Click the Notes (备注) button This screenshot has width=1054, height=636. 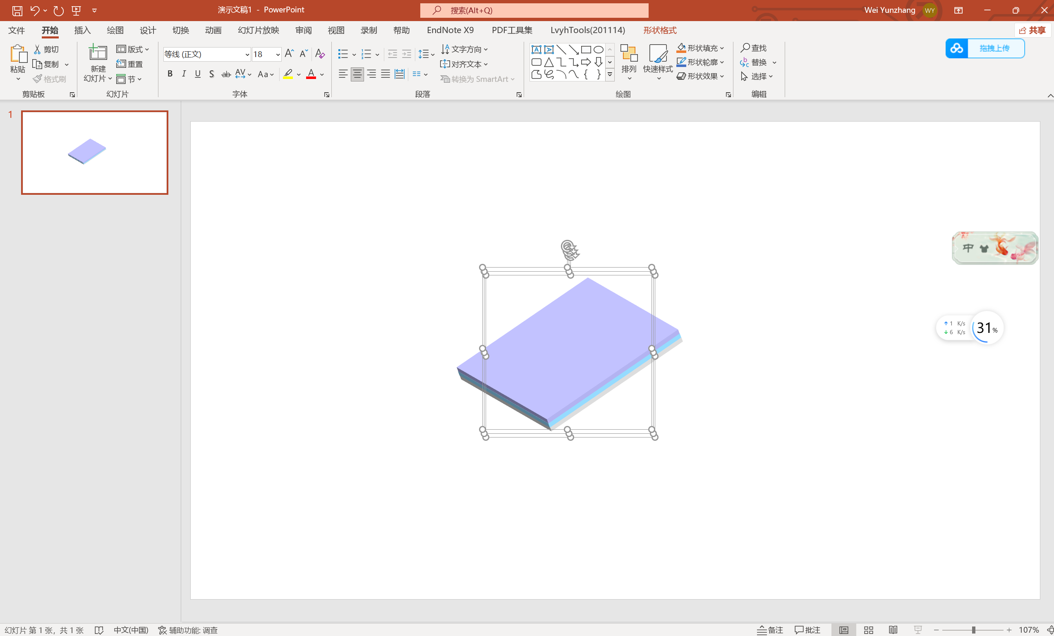[770, 630]
